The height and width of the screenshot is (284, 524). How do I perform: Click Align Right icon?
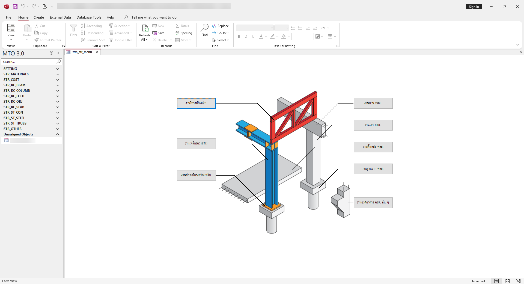(309, 36)
